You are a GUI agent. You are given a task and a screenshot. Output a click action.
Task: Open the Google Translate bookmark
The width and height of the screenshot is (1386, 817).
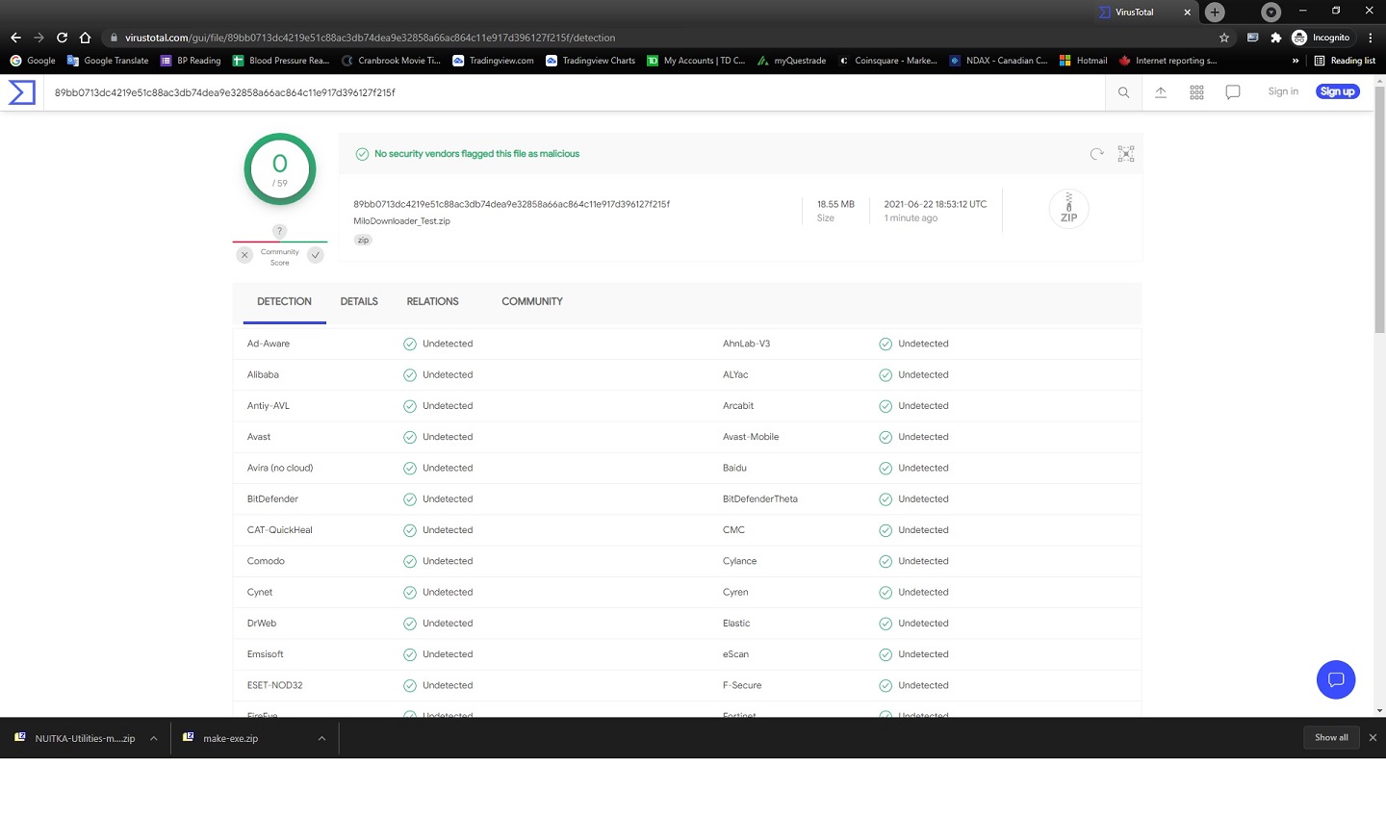point(108,61)
